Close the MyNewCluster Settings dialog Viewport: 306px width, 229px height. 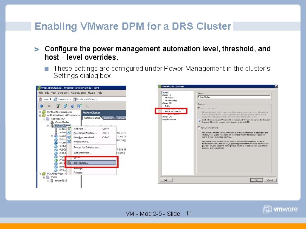click(276, 86)
